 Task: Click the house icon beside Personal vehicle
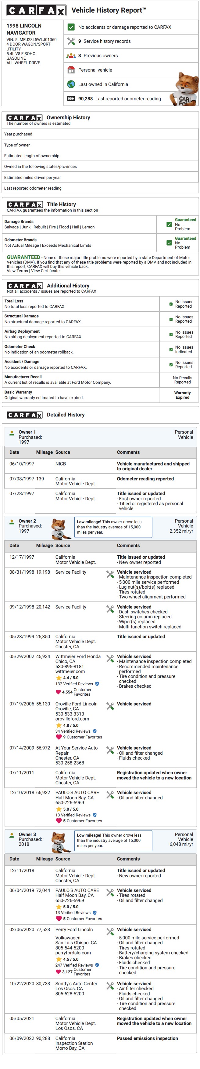71,70
